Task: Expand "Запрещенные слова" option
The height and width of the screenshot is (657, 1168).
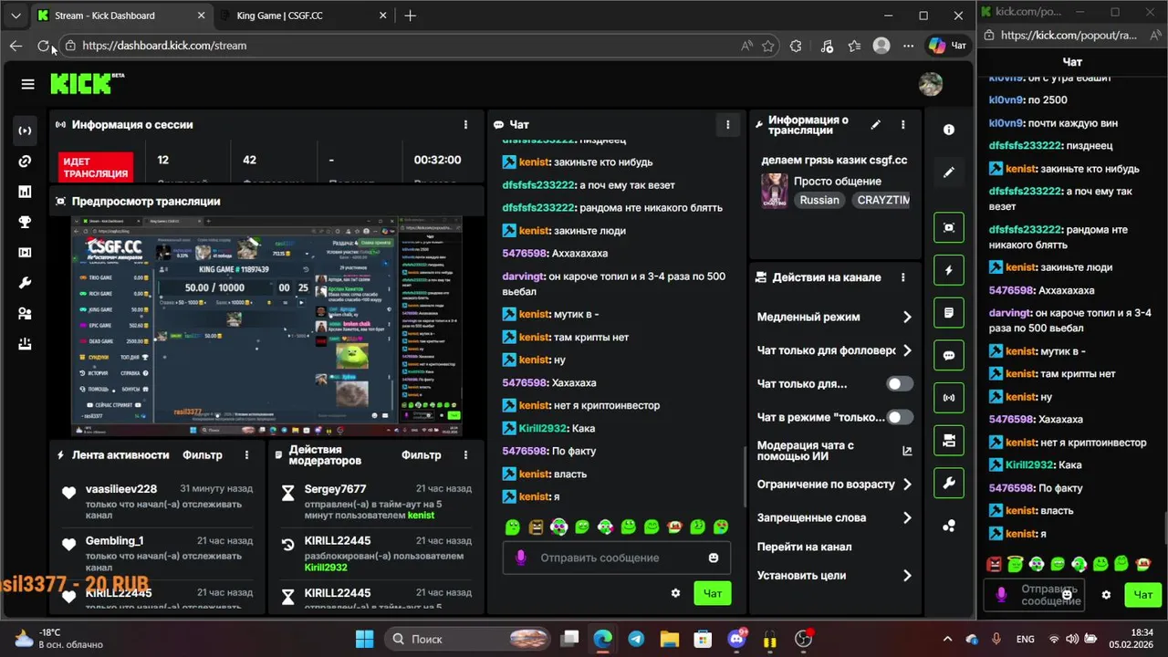Action: pos(834,517)
